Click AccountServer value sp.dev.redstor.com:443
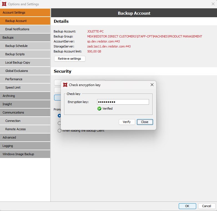This screenshot has width=217, height=211. coord(104,41)
